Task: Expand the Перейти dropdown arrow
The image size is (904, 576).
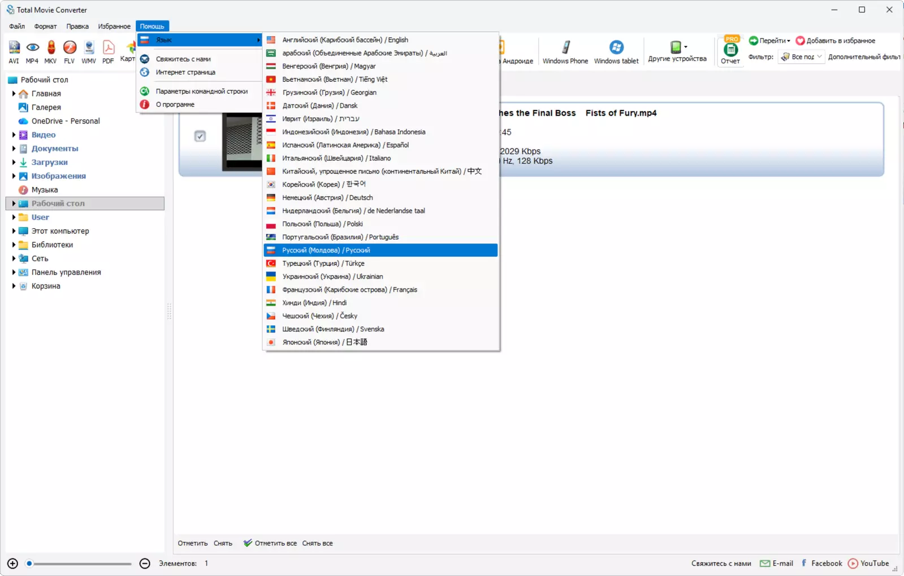Action: (x=788, y=41)
